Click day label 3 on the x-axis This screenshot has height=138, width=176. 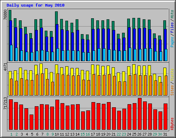tap(22, 134)
